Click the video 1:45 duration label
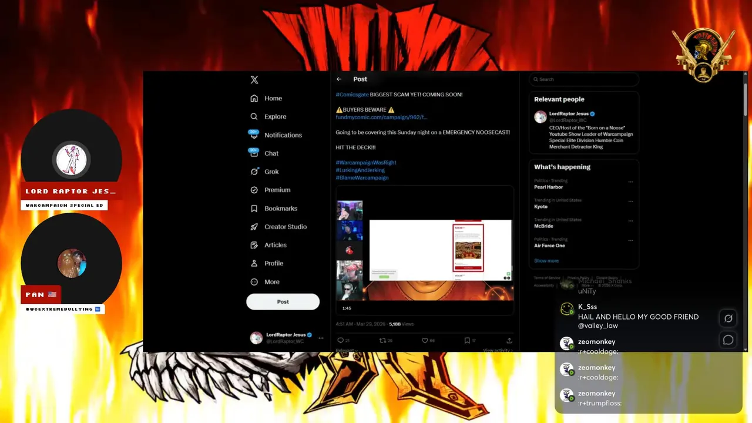752x423 pixels. pyautogui.click(x=347, y=308)
